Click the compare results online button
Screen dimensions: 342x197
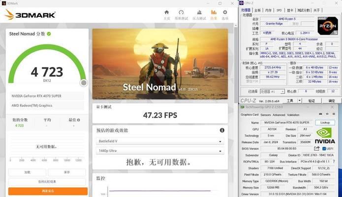47,182
